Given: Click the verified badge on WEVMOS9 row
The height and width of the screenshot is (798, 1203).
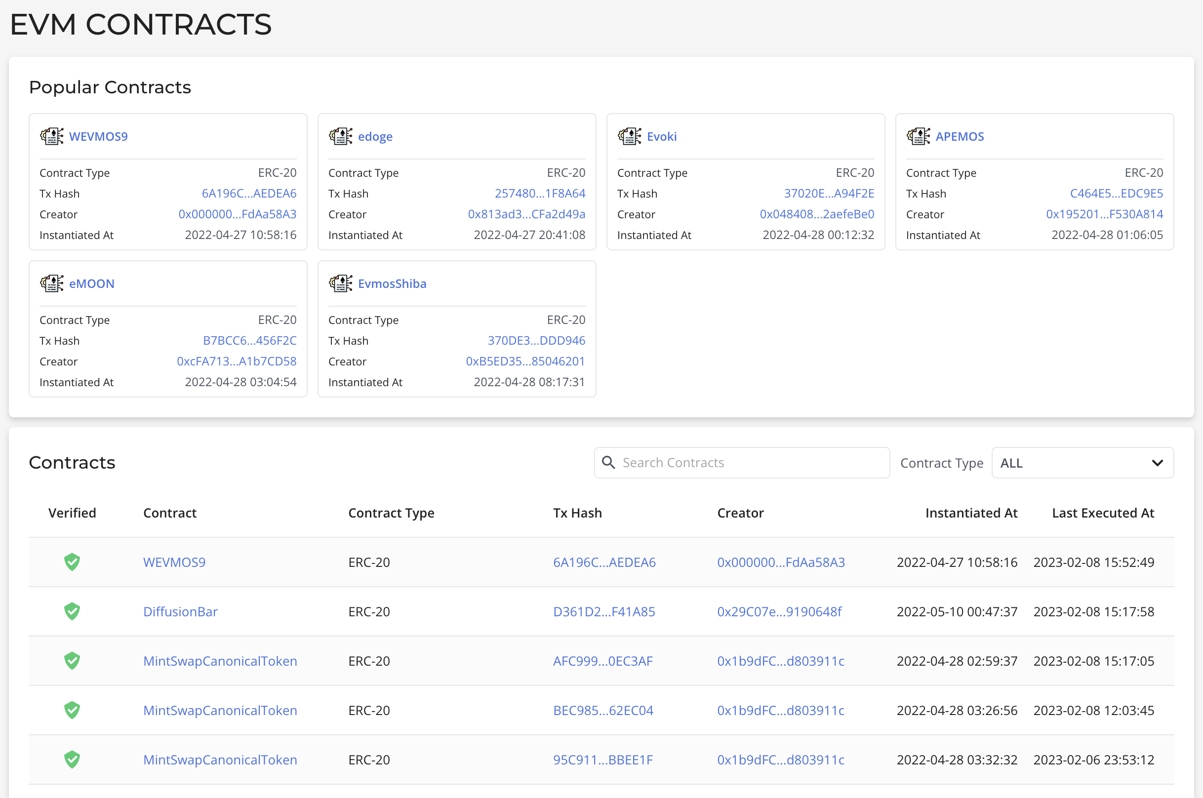Looking at the screenshot, I should pos(72,562).
